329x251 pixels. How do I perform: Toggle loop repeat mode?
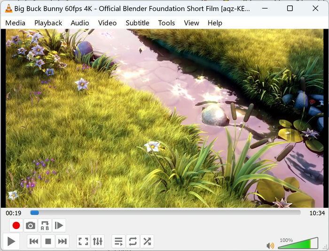tap(133, 241)
